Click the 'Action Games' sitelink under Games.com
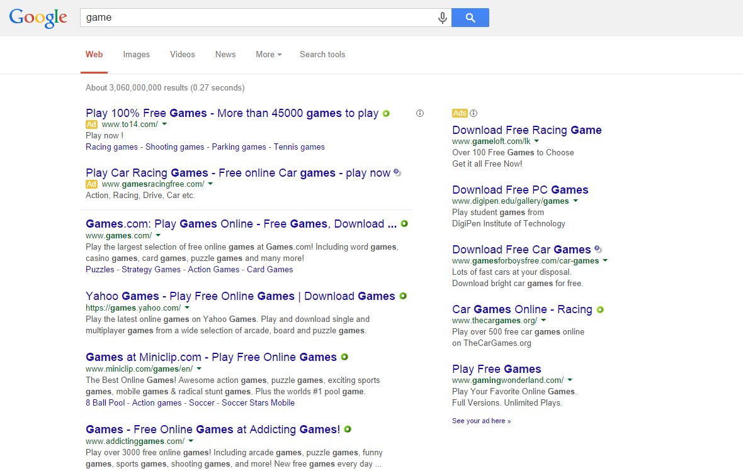The image size is (743, 471). [213, 269]
